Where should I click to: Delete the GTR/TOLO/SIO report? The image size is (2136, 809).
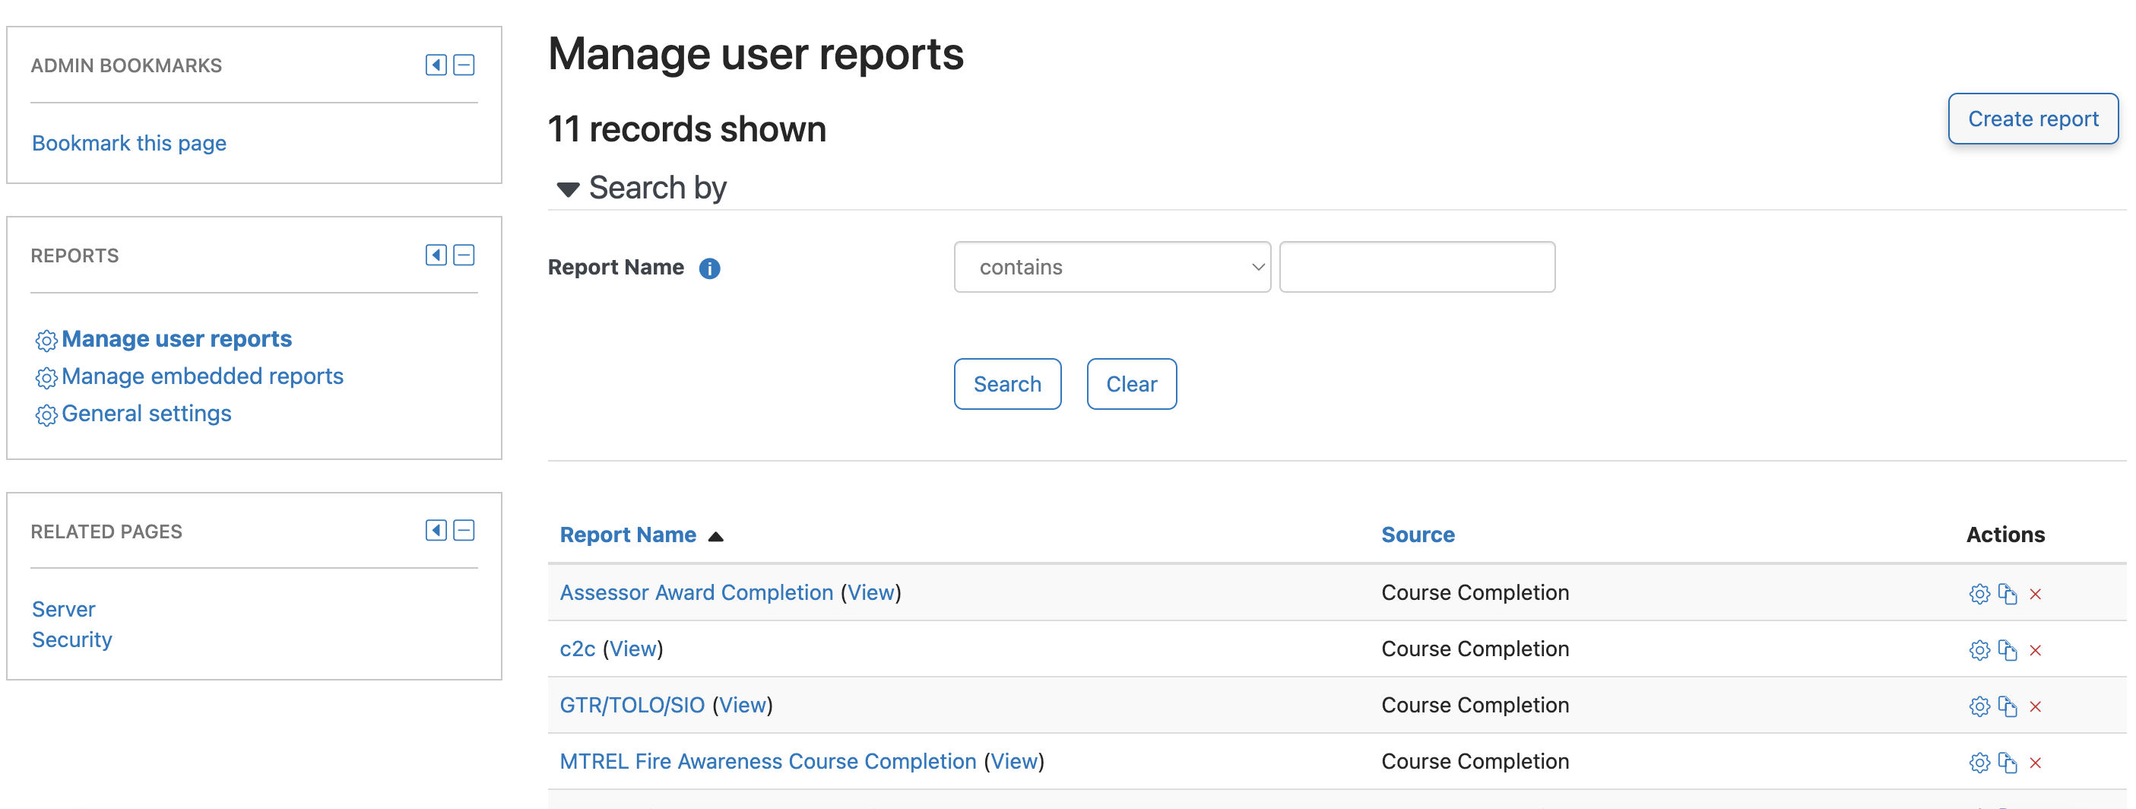click(2036, 707)
